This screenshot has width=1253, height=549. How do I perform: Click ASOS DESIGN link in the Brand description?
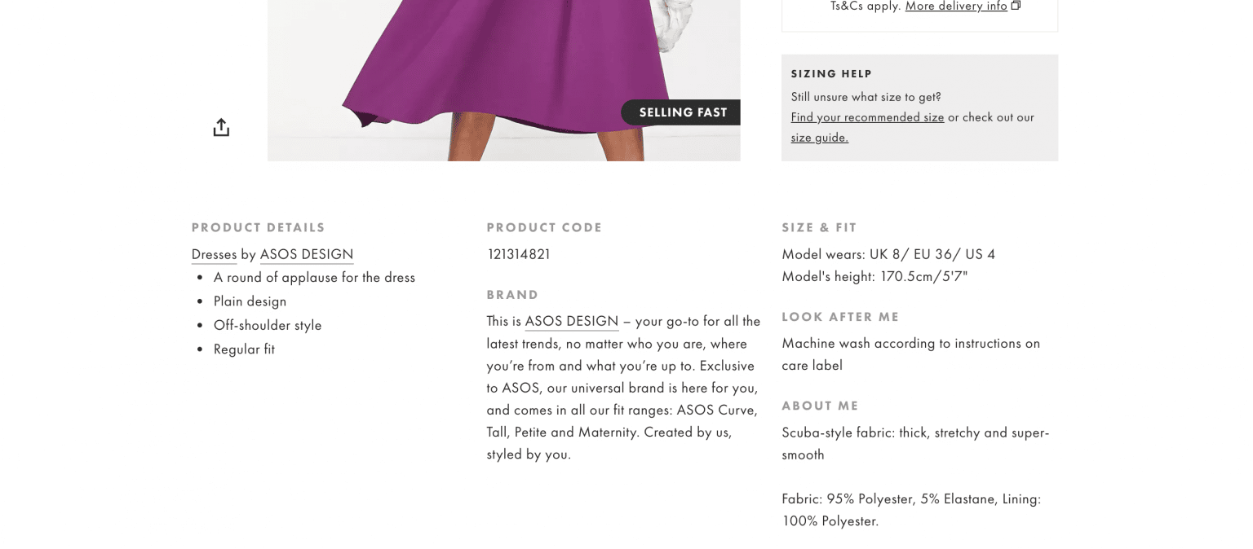571,321
